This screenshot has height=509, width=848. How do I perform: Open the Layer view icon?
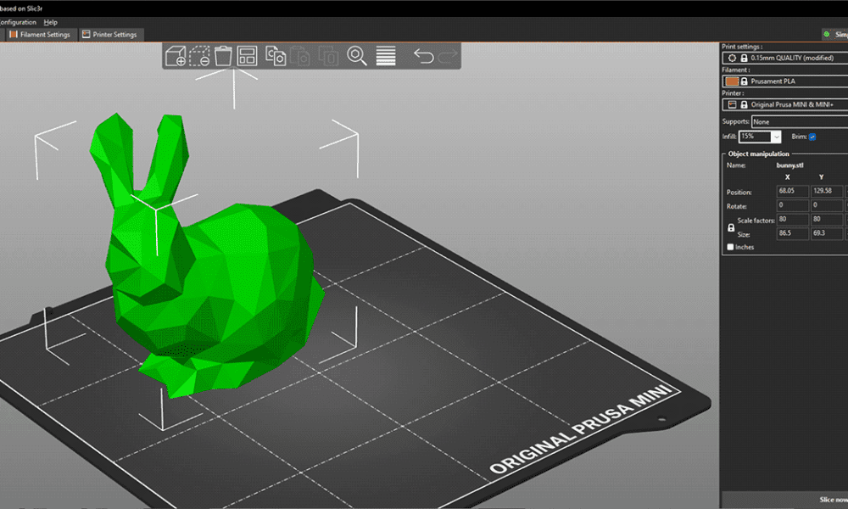(386, 55)
